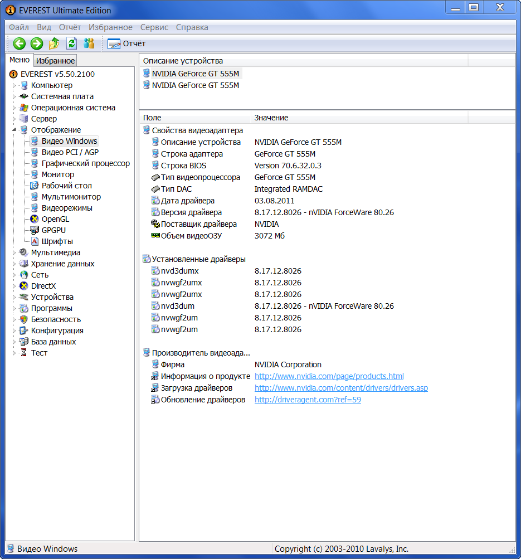Select the Шрифты item in sidebar

57,241
